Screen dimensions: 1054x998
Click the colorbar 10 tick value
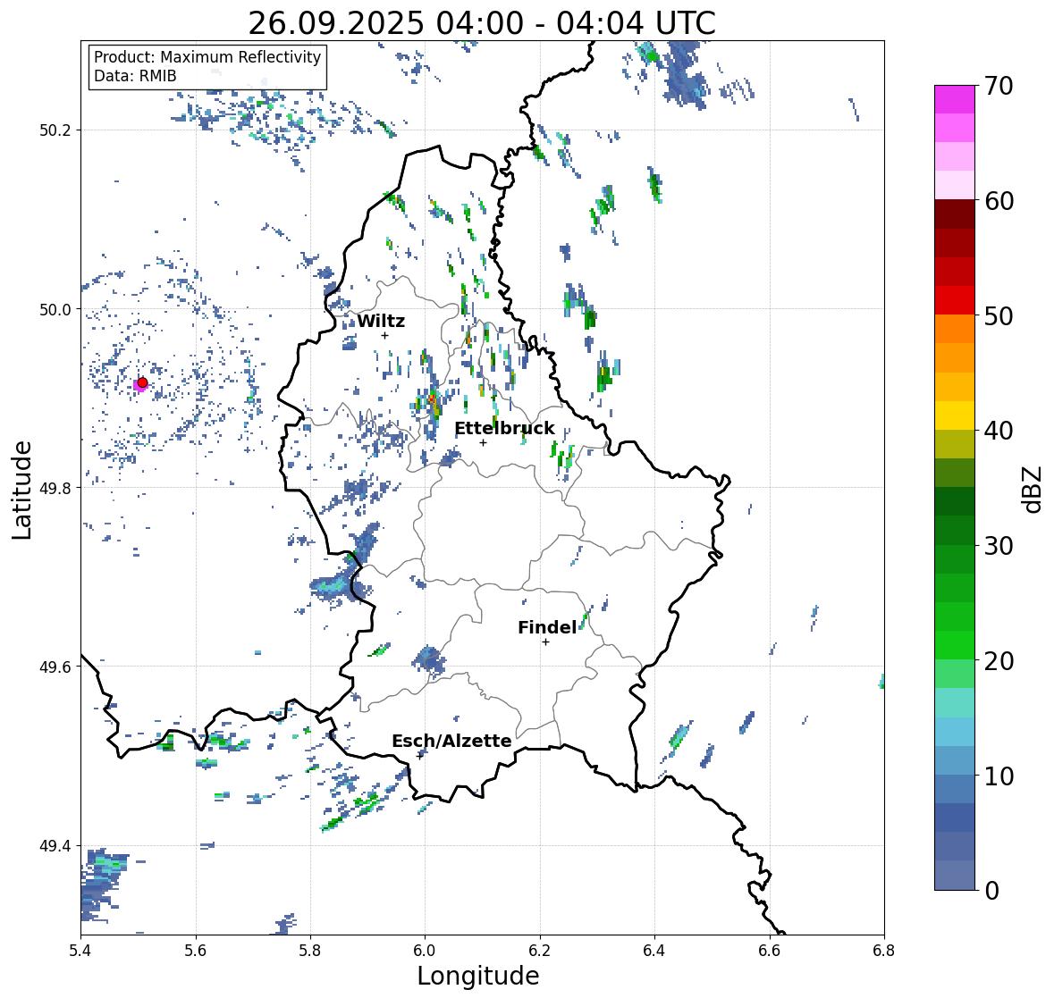[998, 776]
